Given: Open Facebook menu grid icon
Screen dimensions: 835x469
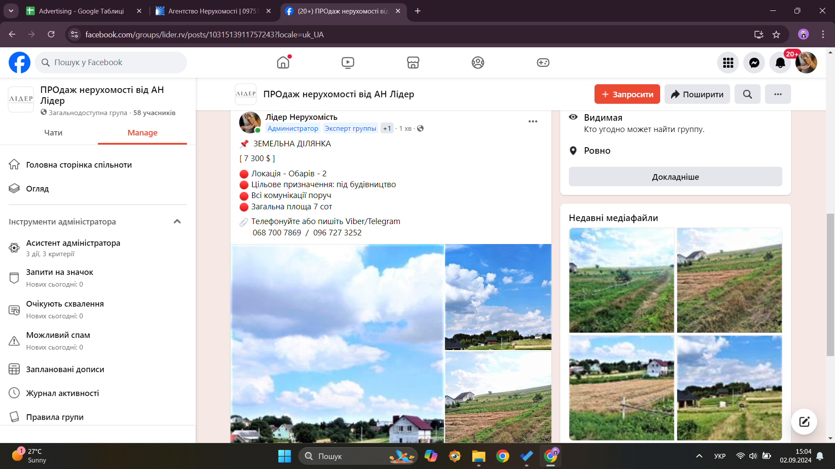Looking at the screenshot, I should [x=728, y=63].
